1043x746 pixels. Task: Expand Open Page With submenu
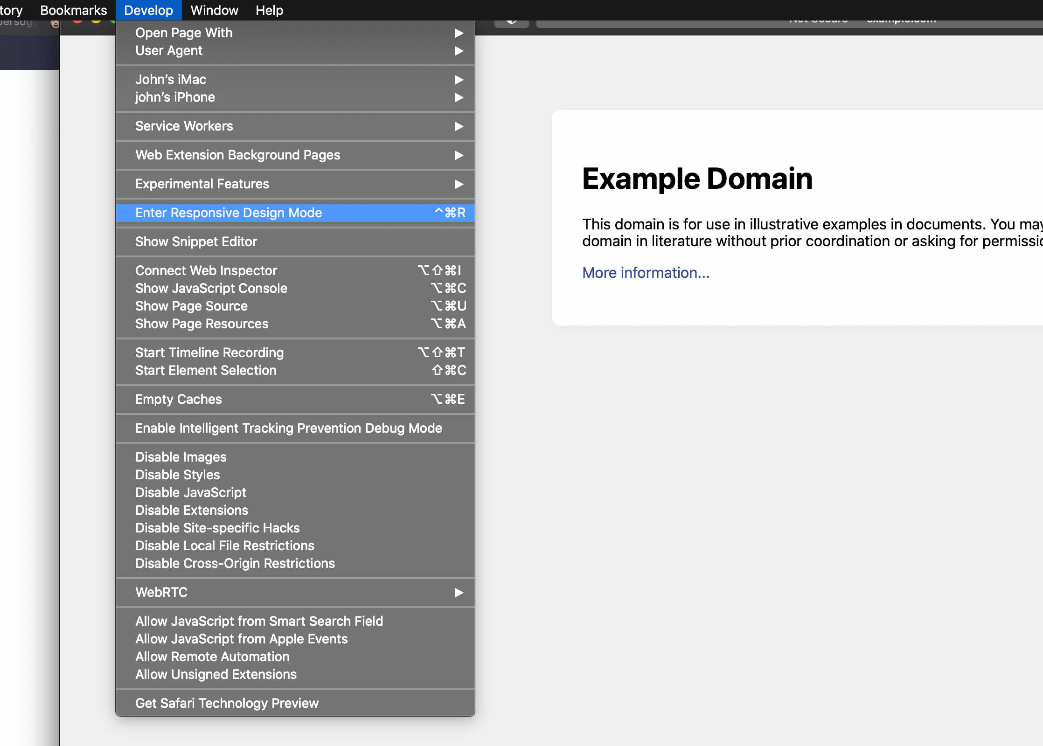click(x=294, y=32)
